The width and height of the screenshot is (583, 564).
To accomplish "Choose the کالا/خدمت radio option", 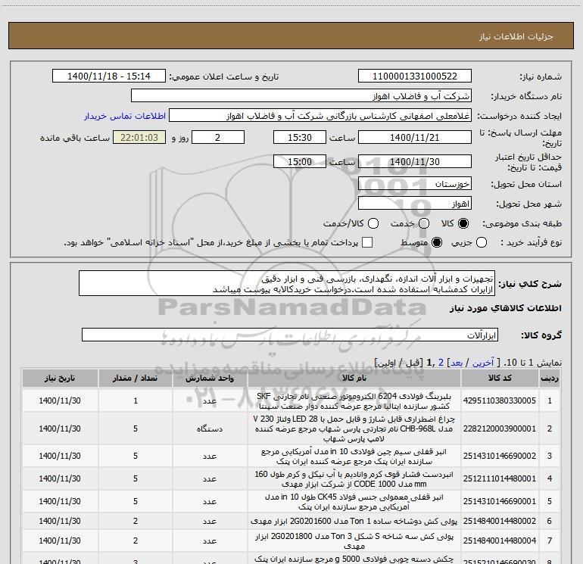I will point(373,223).
